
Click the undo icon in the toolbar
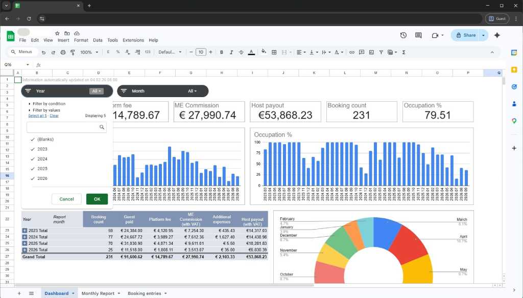pos(43,52)
